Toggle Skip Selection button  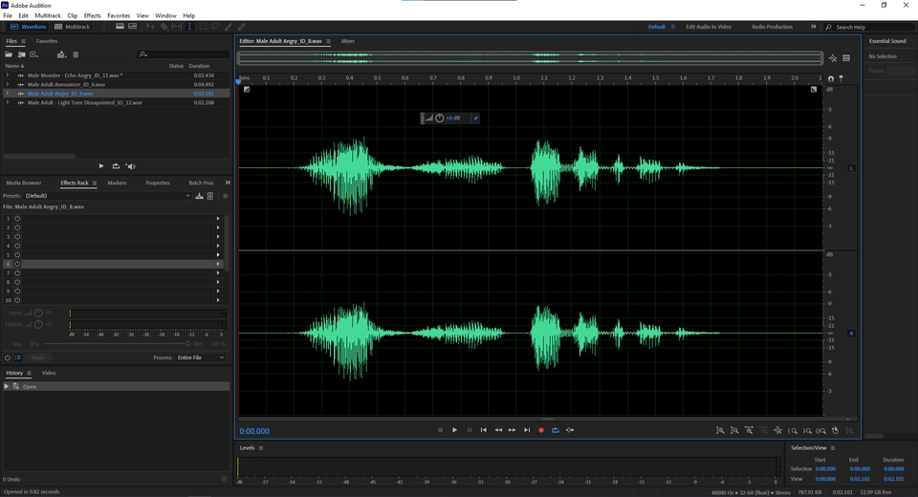(x=570, y=430)
